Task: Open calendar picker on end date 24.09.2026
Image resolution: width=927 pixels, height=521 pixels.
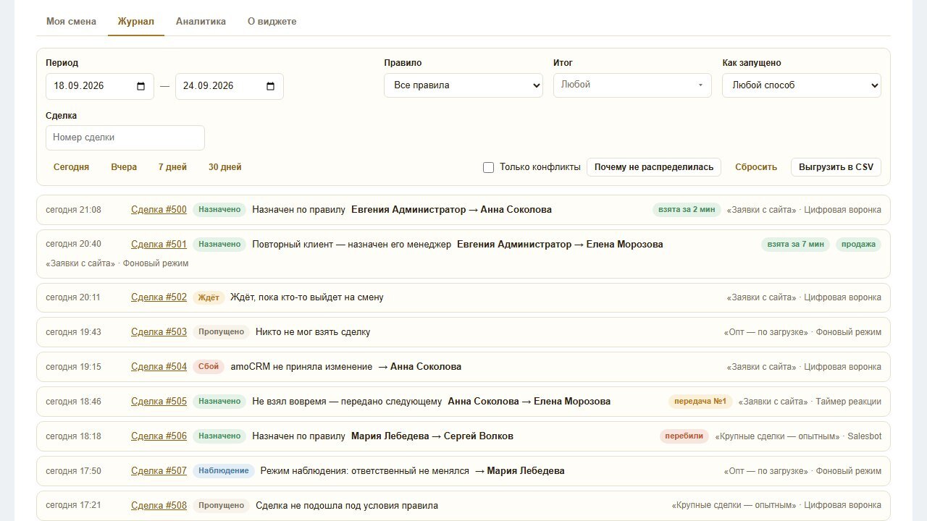Action: [271, 86]
